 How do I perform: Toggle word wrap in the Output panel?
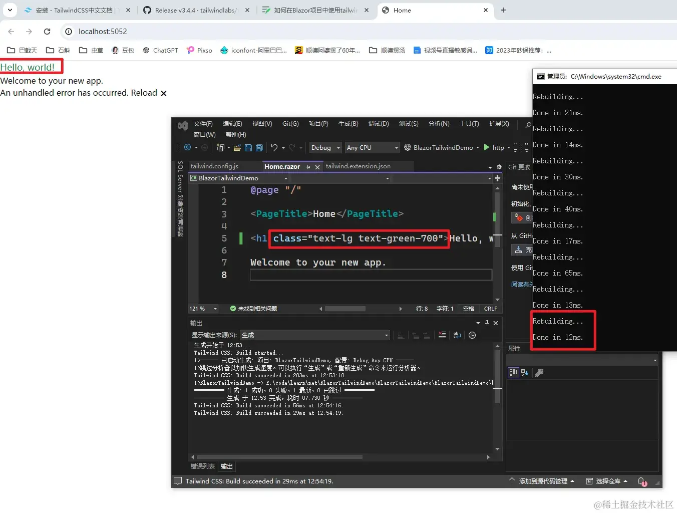click(x=457, y=335)
